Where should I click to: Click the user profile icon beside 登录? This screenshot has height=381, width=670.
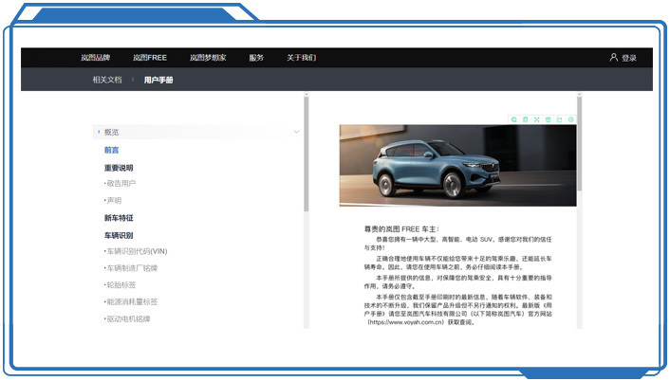coord(614,57)
